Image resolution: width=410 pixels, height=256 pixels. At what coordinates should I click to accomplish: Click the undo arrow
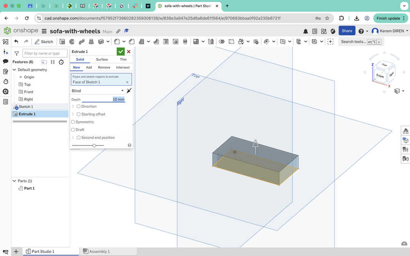(x=16, y=41)
